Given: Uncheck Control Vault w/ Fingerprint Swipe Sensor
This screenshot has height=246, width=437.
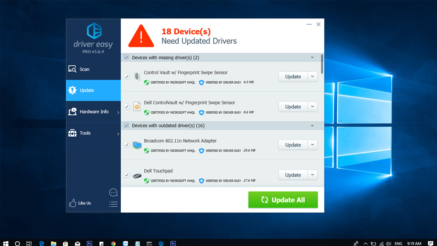Looking at the screenshot, I should pyautogui.click(x=127, y=76).
